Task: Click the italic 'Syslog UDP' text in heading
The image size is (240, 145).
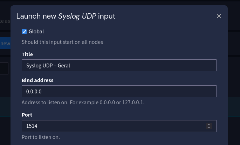Action: 77,16
